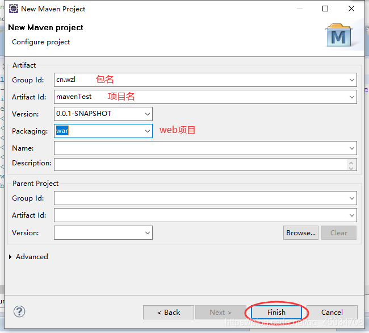Open the Parent Project Version dropdown
The height and width of the screenshot is (333, 369).
point(148,232)
